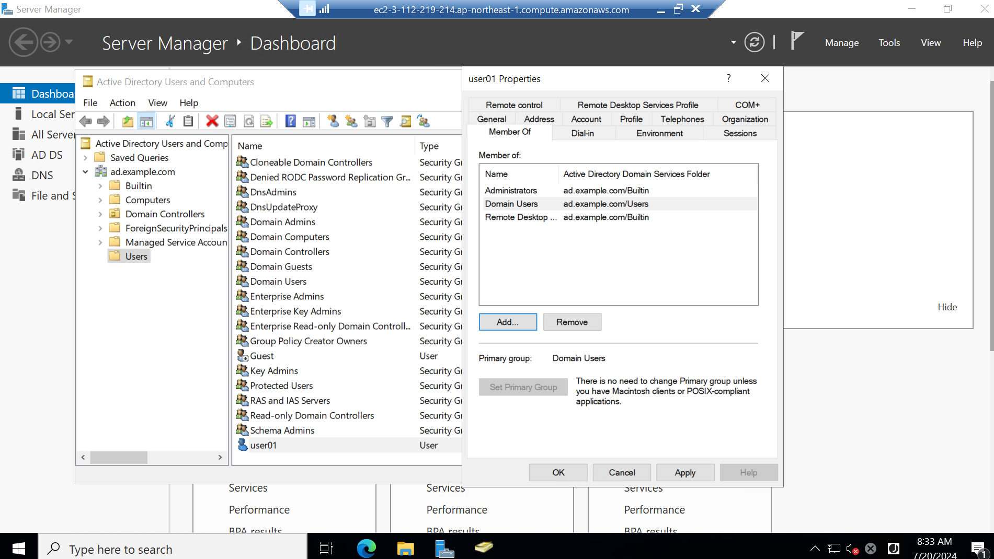Switch to the Dial-in tab

coord(582,133)
